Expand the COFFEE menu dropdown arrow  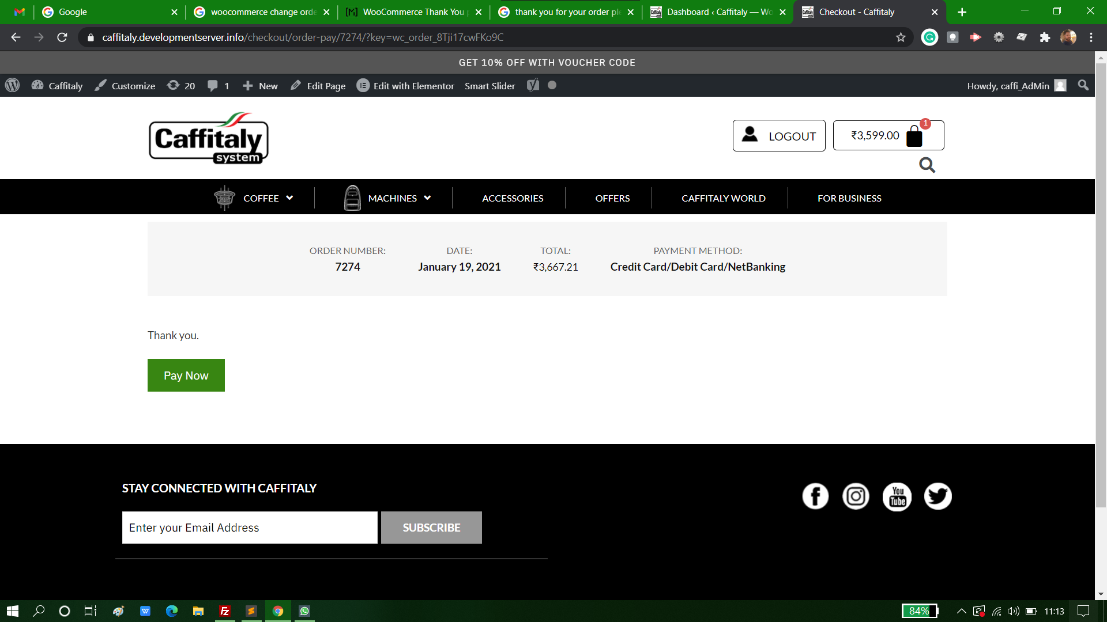(289, 198)
